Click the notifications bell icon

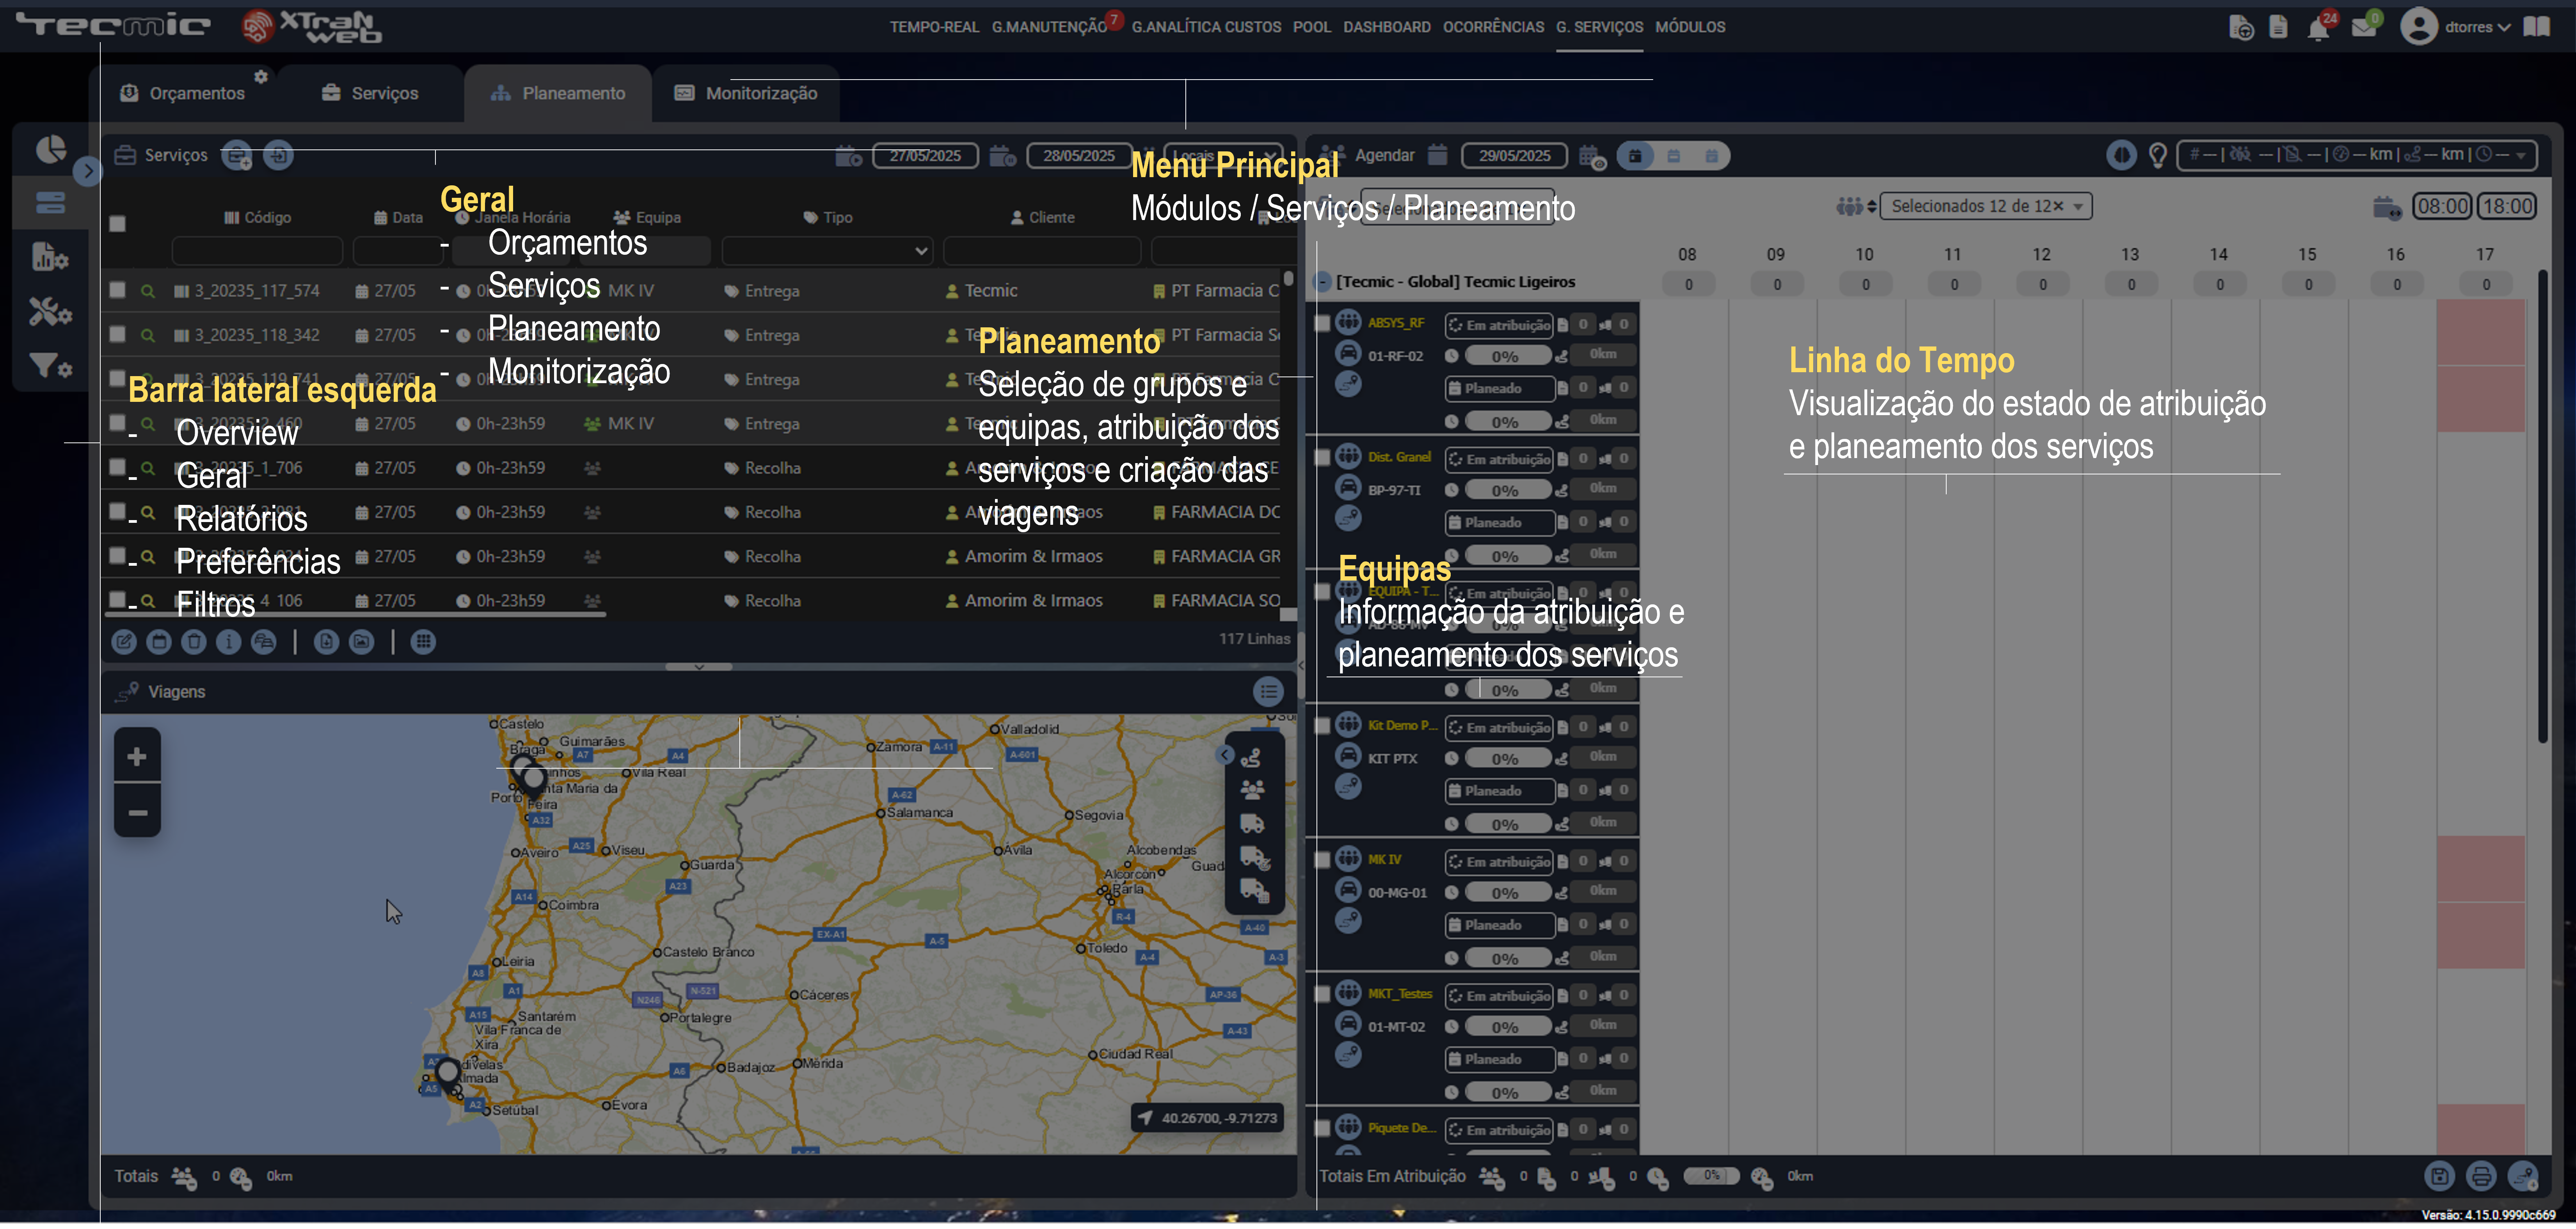point(2319,28)
